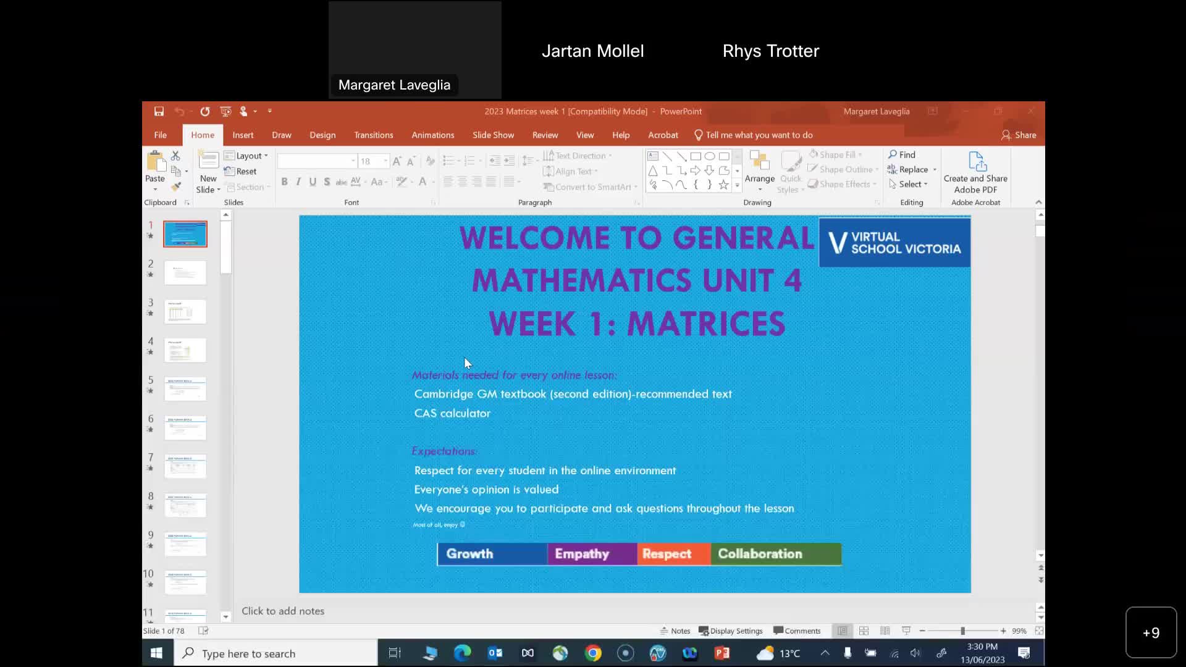Screen dimensions: 1186x667
Task: Select slide 4 thumbnail in slide panel
Action: [185, 350]
